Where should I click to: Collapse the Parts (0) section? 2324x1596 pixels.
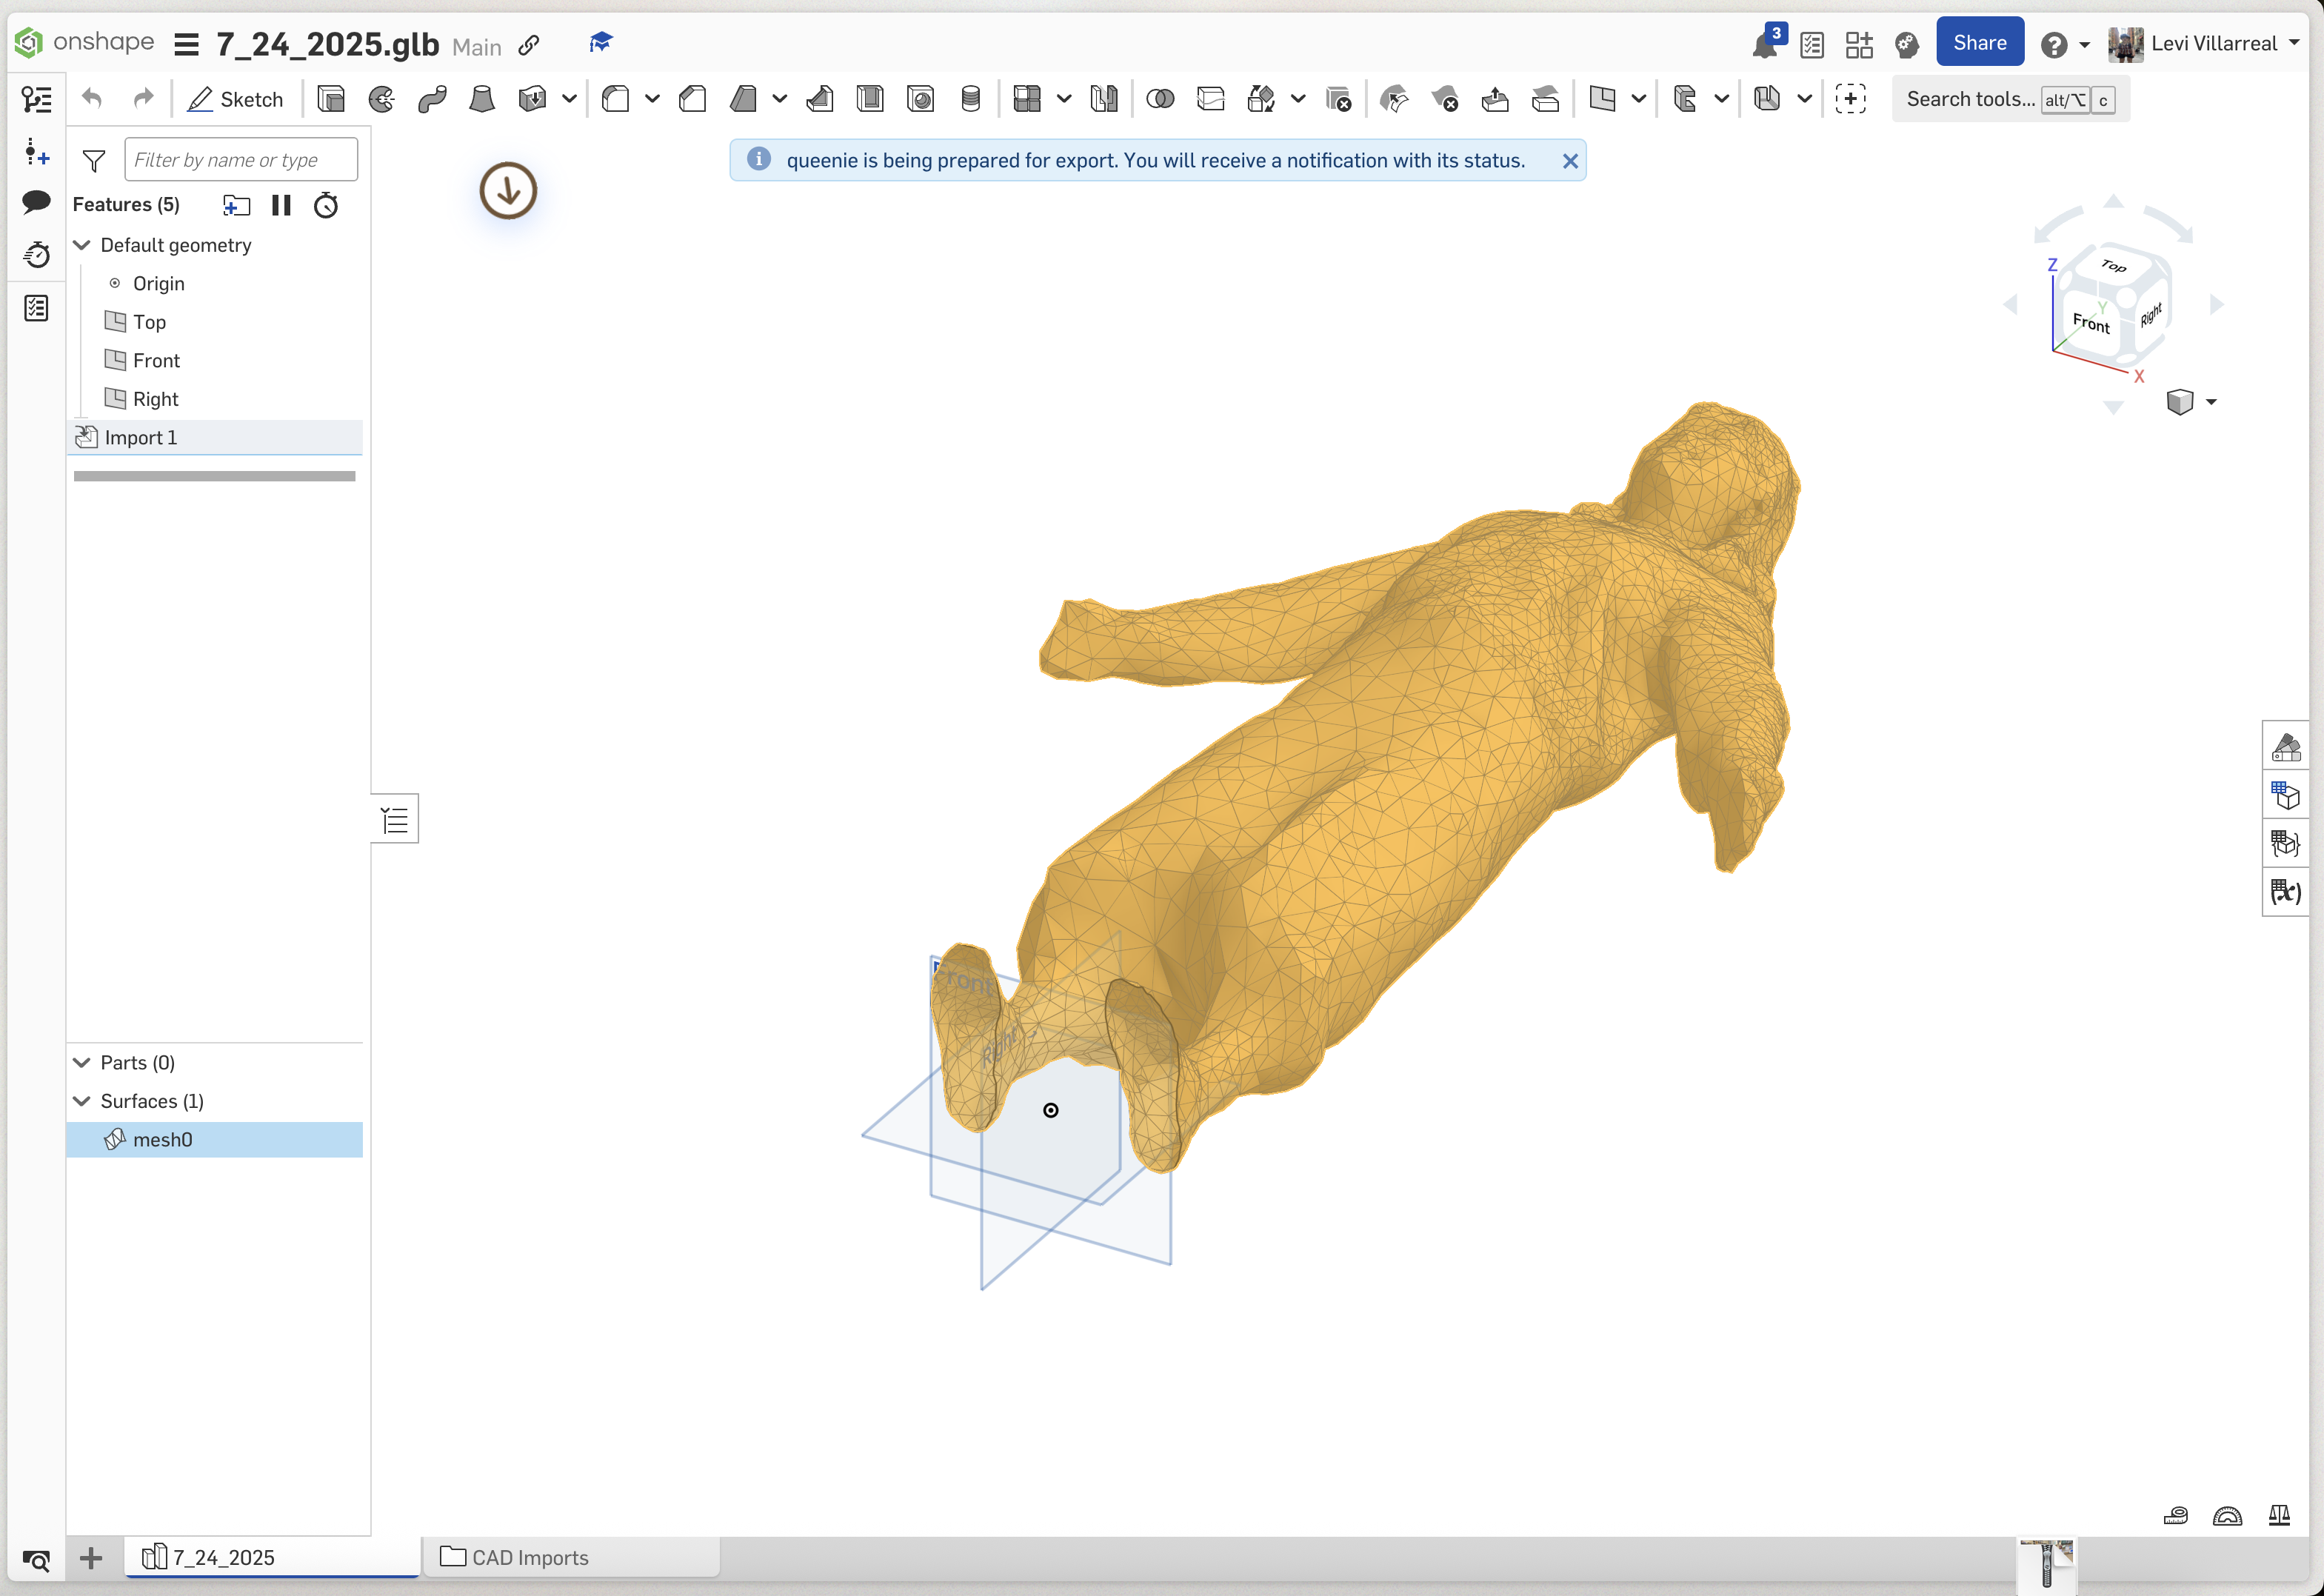pos(82,1062)
